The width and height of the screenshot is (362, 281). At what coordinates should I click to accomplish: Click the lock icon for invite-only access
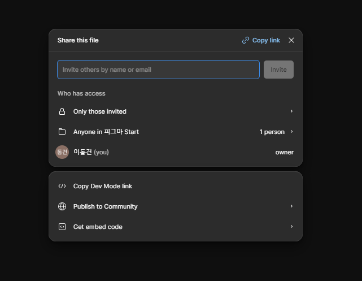click(x=62, y=111)
